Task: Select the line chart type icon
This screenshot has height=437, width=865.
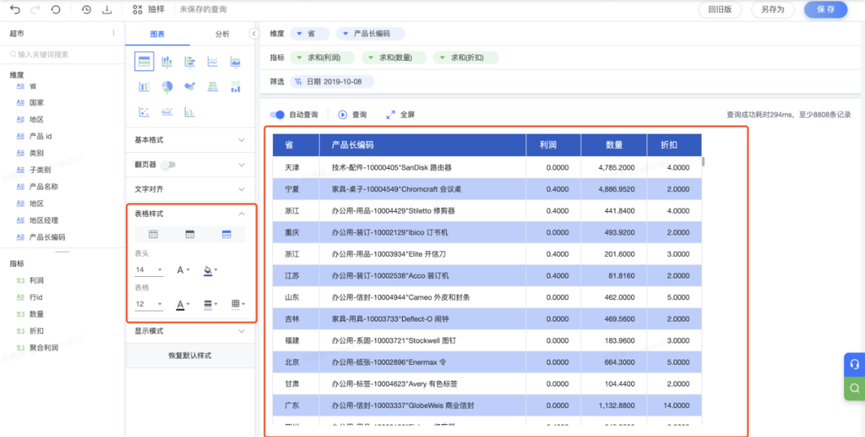Action: coord(213,62)
